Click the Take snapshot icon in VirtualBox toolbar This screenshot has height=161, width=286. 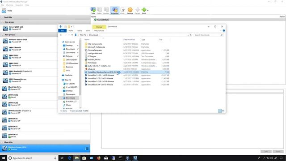[93, 11]
